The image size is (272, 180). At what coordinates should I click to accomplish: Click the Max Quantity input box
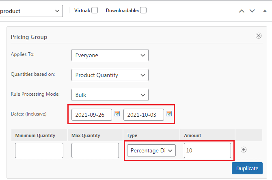click(x=95, y=150)
